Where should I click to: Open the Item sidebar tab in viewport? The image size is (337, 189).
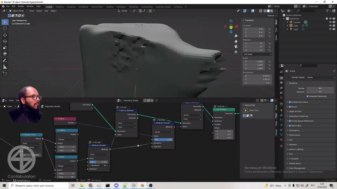tap(276, 22)
